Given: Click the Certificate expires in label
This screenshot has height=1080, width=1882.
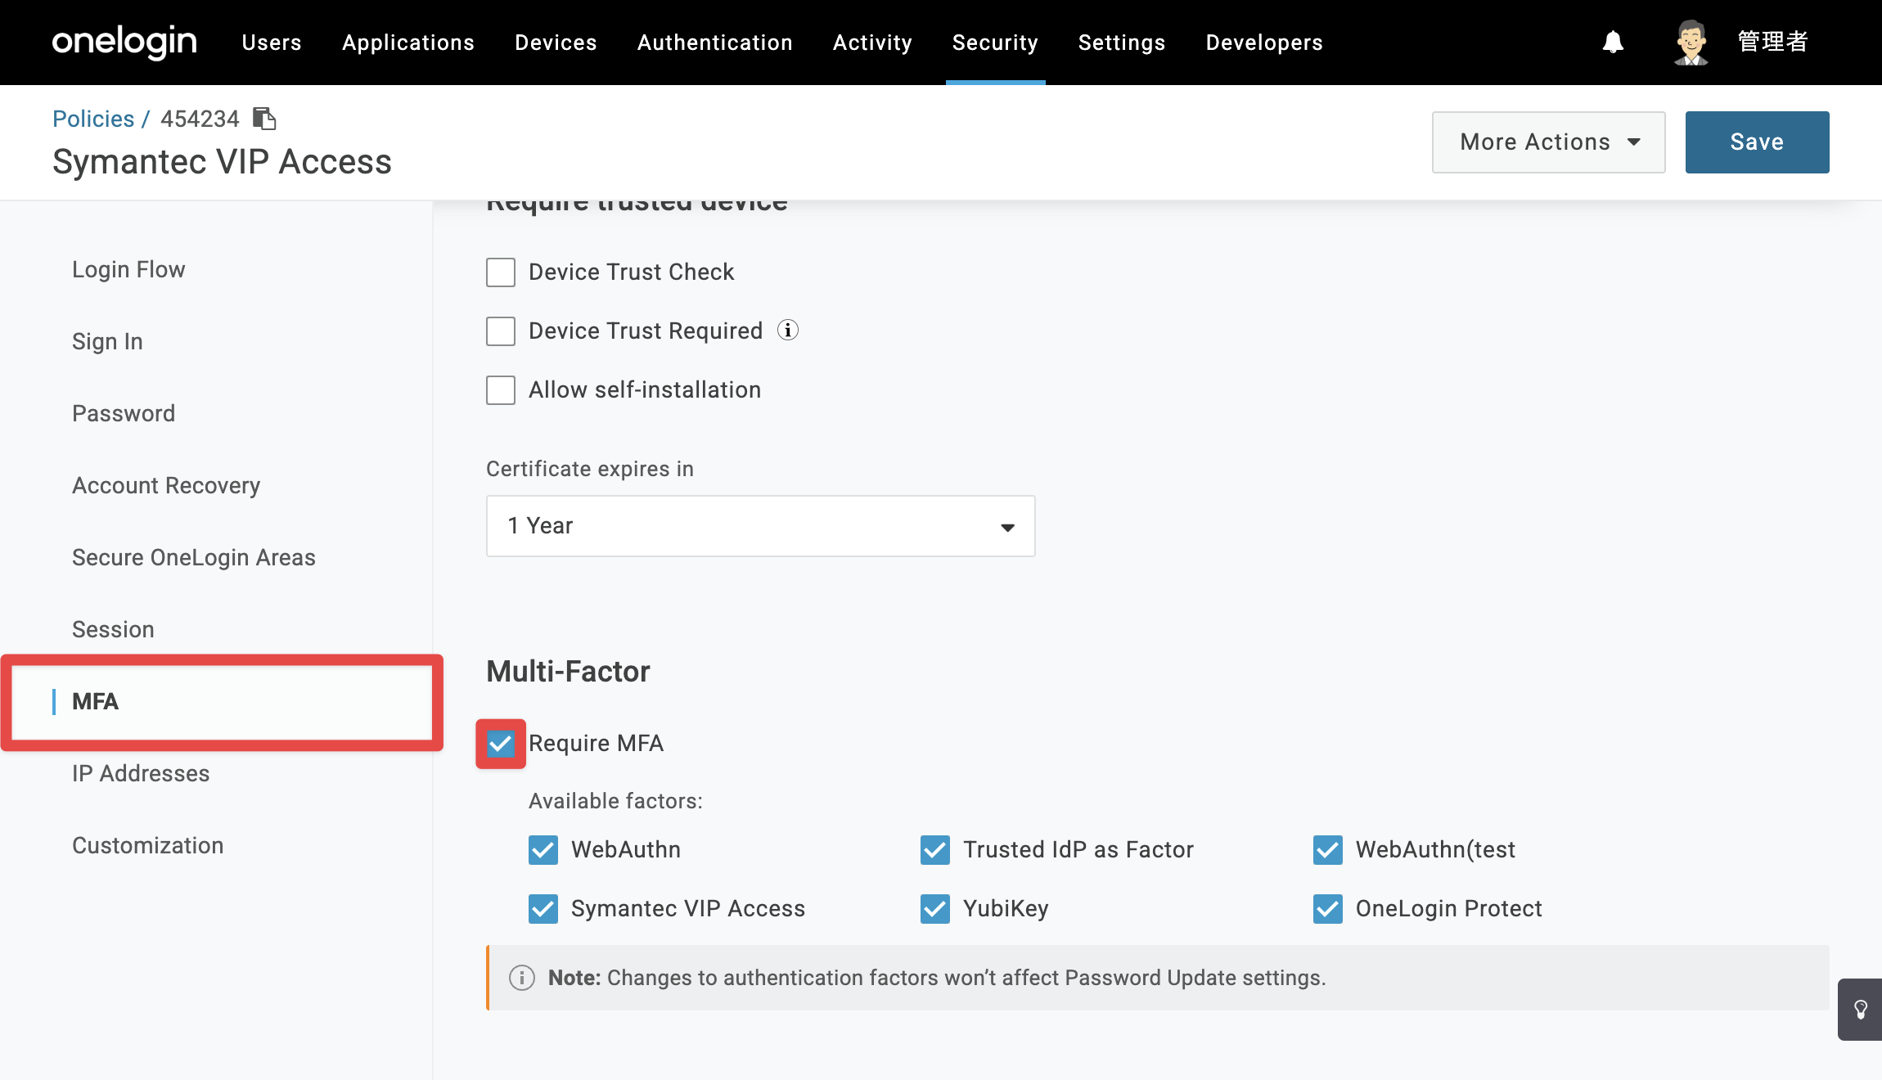Looking at the screenshot, I should pos(590,469).
